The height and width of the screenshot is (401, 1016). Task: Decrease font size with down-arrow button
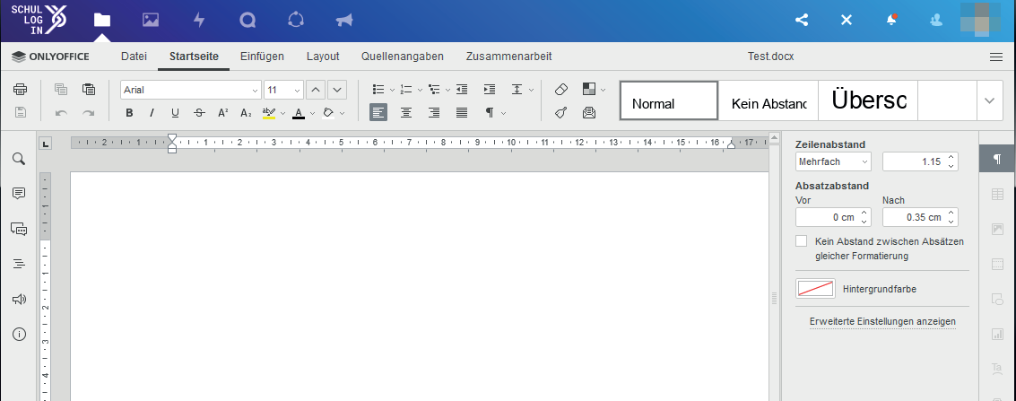pyautogui.click(x=337, y=90)
